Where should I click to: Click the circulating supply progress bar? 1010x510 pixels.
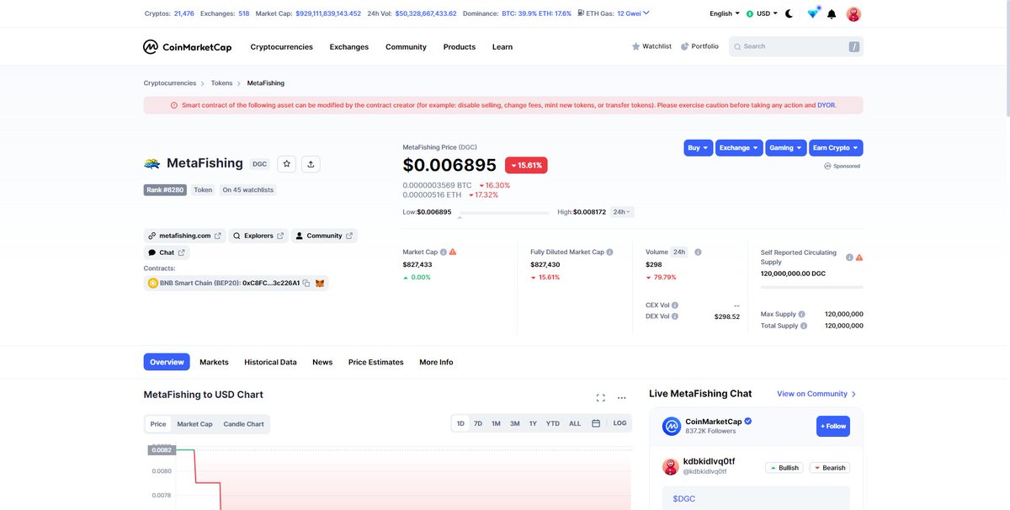coord(811,288)
